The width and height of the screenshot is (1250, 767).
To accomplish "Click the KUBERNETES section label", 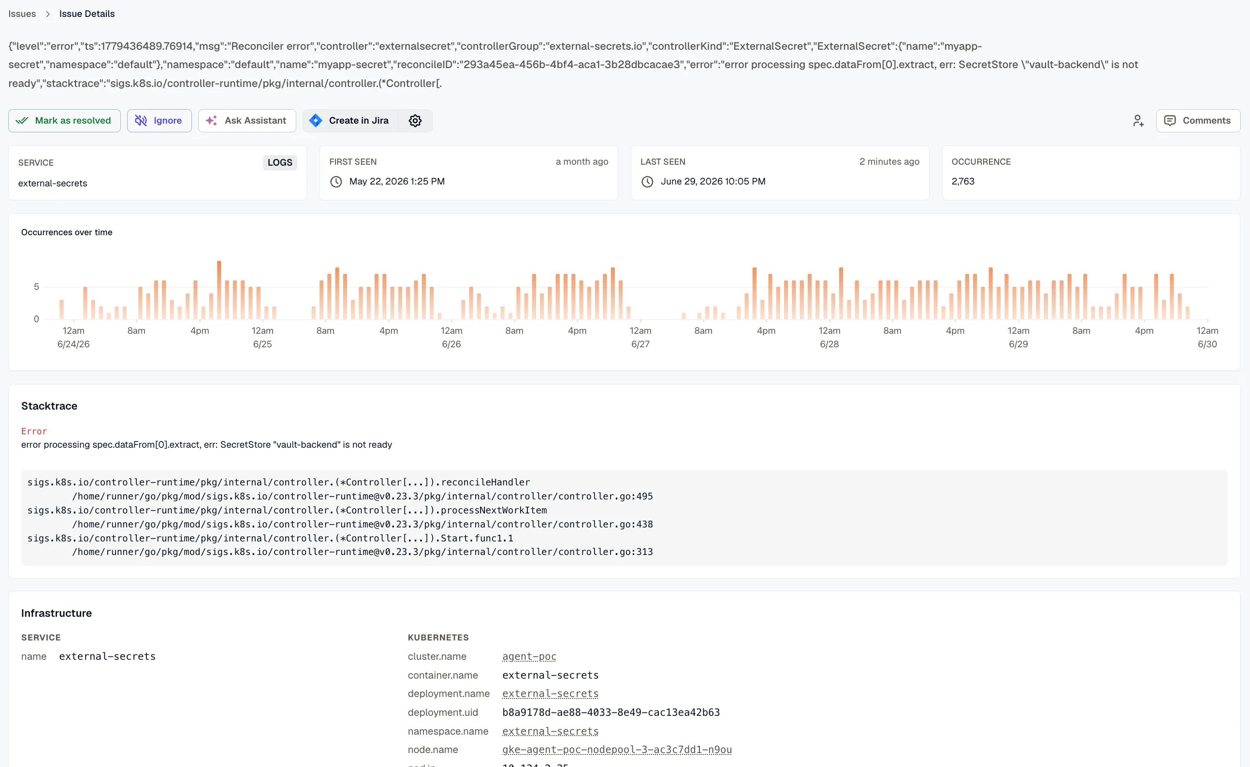I will (x=438, y=638).
